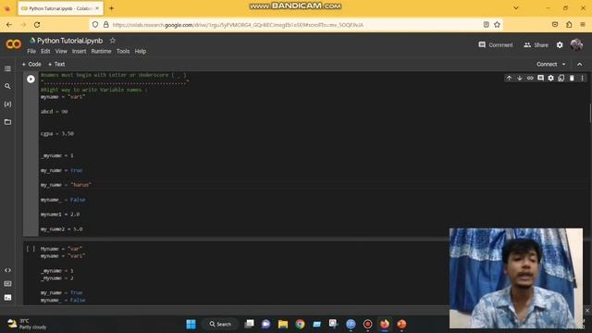Add a comment to the cell

coord(540,78)
